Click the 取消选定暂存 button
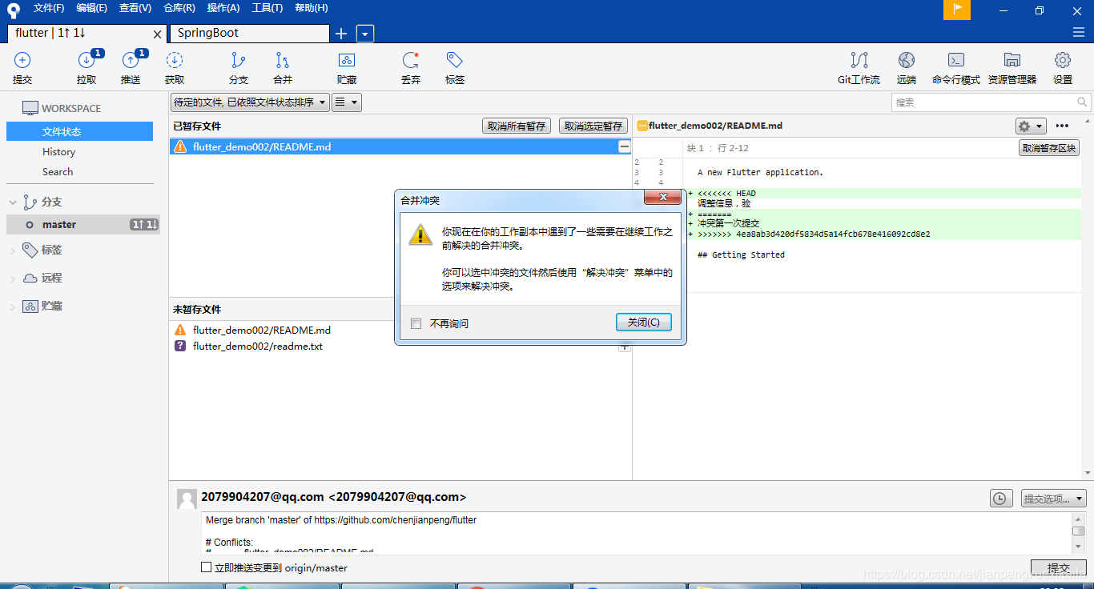 point(593,126)
